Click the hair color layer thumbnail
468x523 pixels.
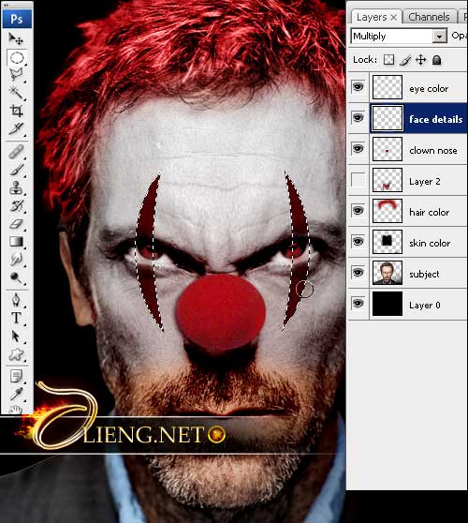point(388,211)
